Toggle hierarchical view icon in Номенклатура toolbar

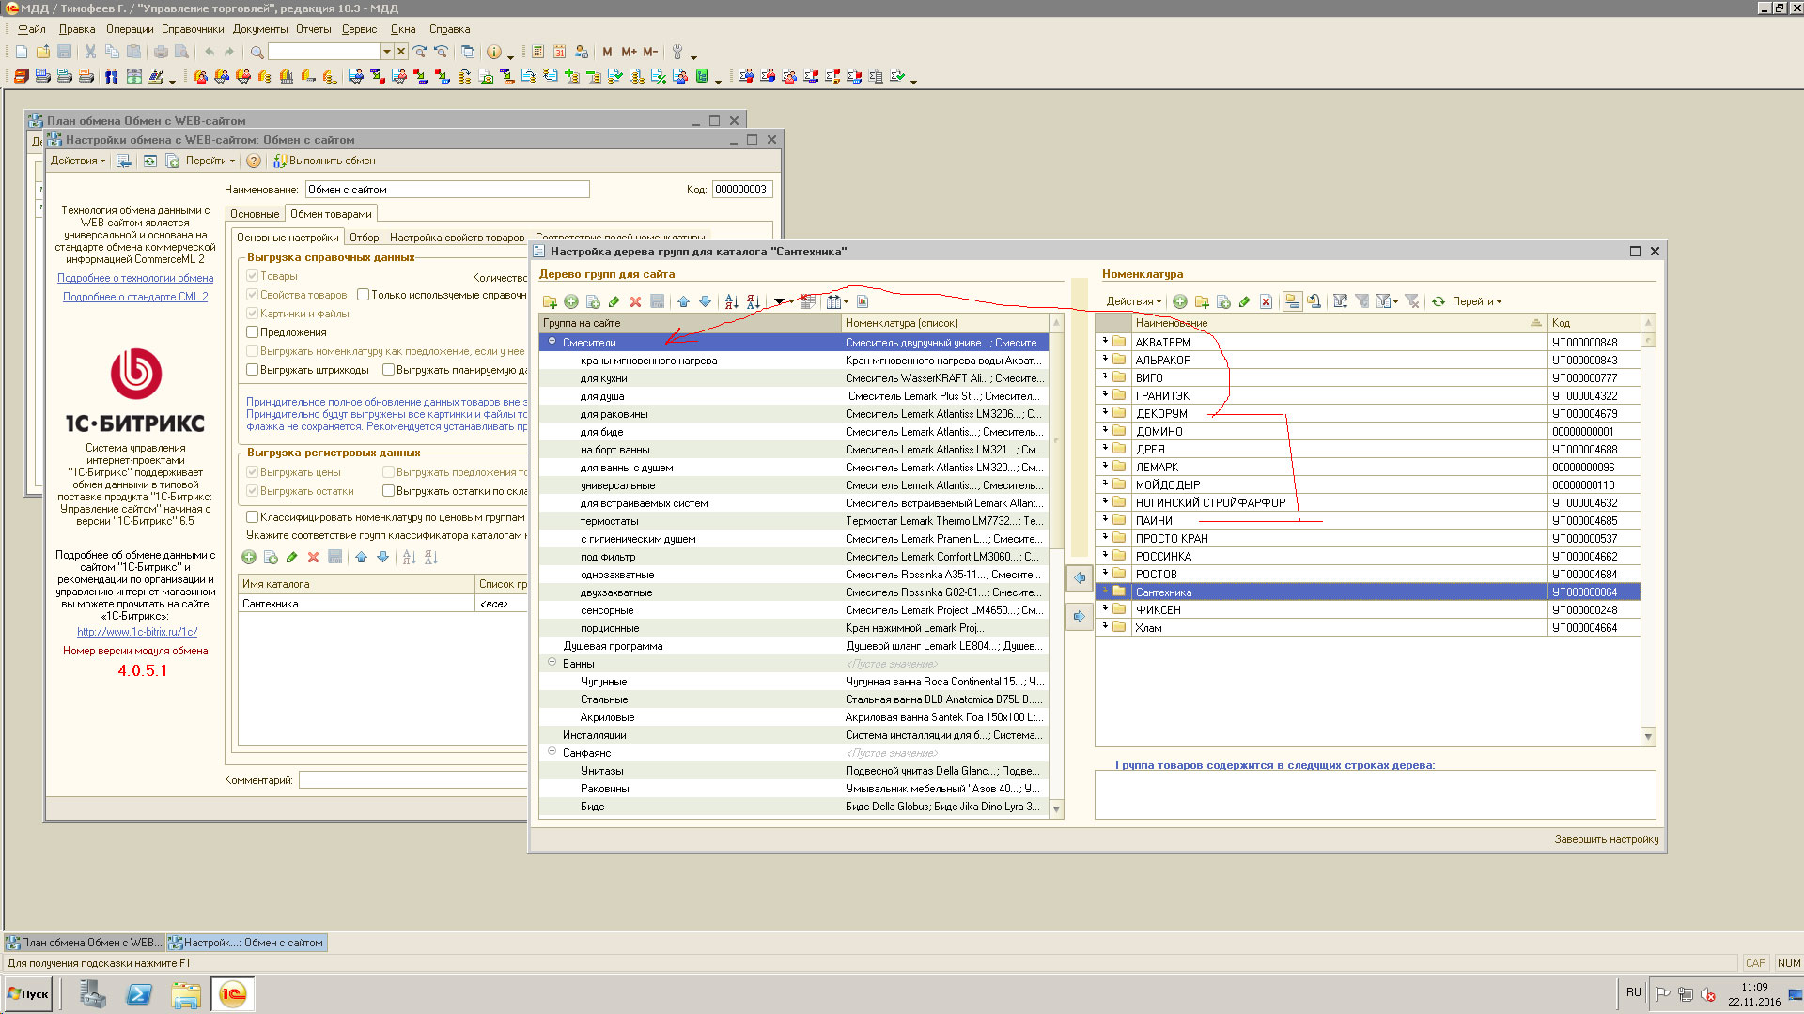[x=1292, y=301]
